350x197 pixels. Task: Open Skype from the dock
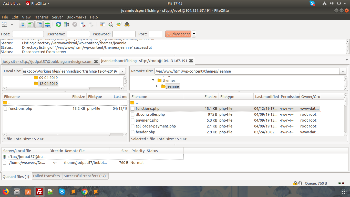(62, 192)
